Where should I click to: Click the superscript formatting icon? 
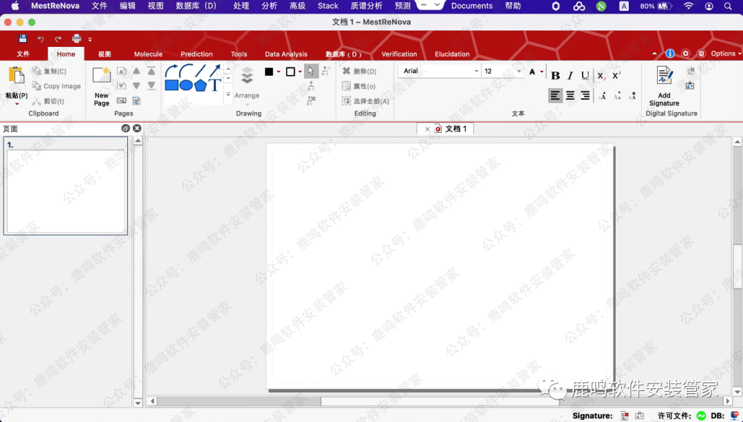coord(616,75)
